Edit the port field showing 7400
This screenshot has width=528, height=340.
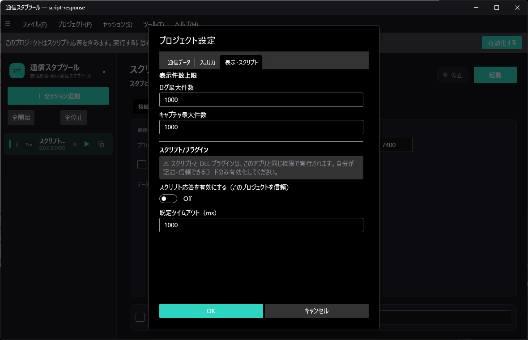click(396, 145)
